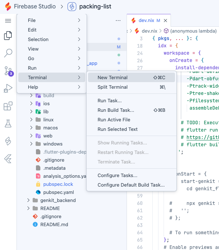The height and width of the screenshot is (250, 219).
Task: Click the pubspec.lock padlock icon
Action: click(x=38, y=184)
